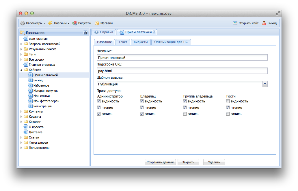Select the Название sub-tab
Image resolution: width=298 pixels, height=191 pixels.
(104, 42)
